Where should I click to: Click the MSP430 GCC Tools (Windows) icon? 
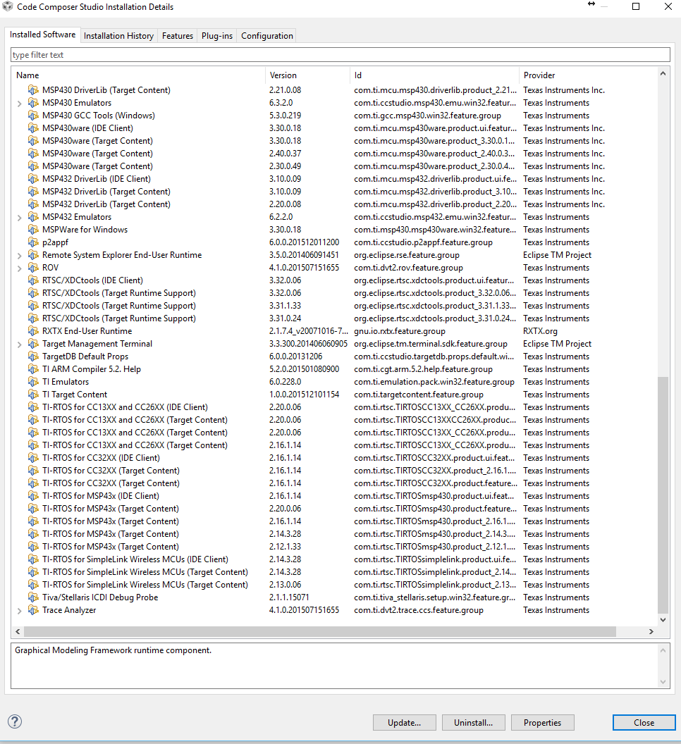pyautogui.click(x=33, y=116)
